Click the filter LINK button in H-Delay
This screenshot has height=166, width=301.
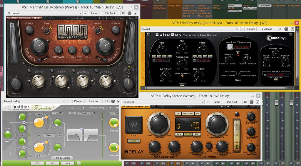pyautogui.click(x=209, y=146)
